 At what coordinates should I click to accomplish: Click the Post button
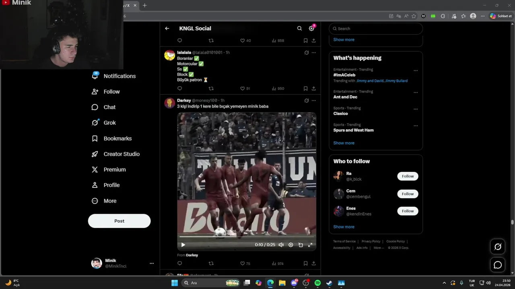[x=119, y=221]
